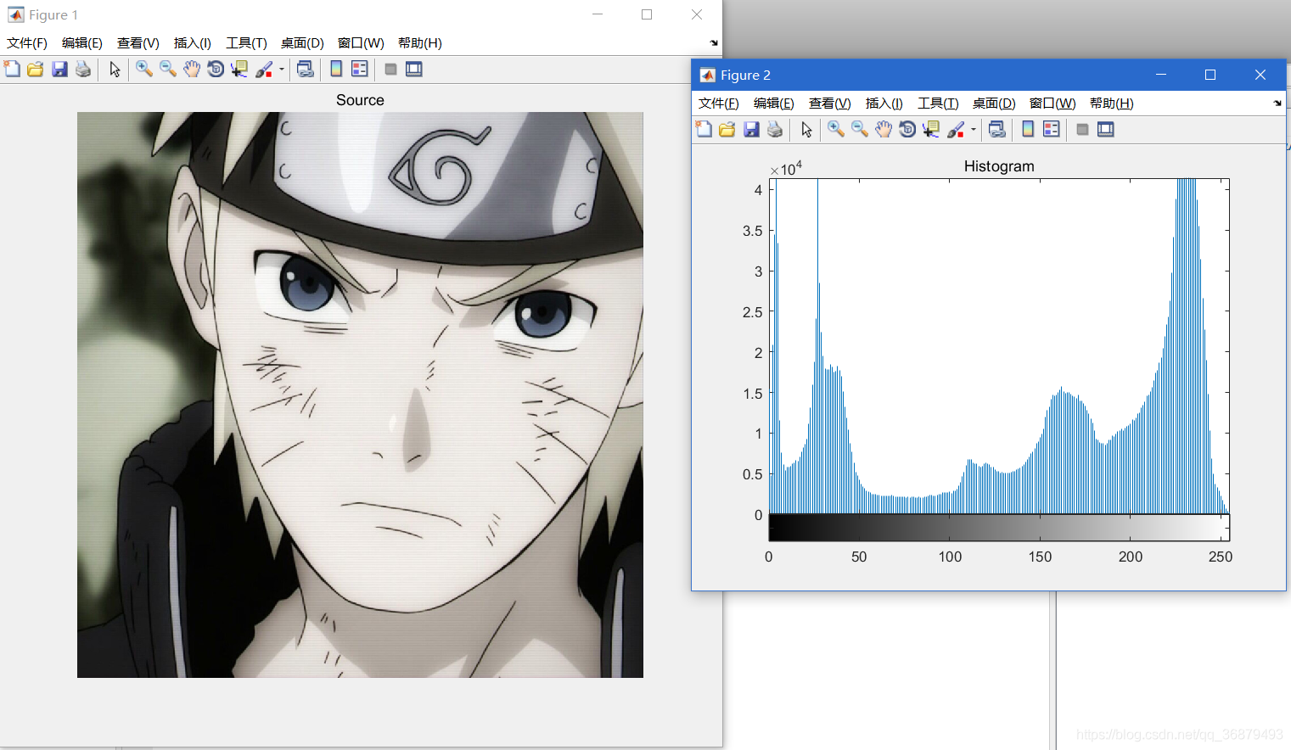Open Brush color dropdown arrow in Figure 1
Screen dimensions: 1291x750
coord(281,70)
